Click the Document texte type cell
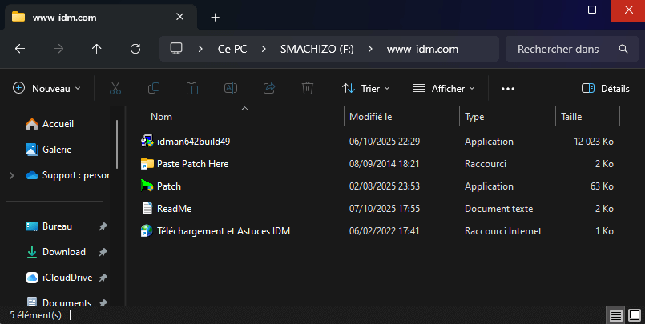Viewport: 645px width, 324px height. pyautogui.click(x=498, y=209)
